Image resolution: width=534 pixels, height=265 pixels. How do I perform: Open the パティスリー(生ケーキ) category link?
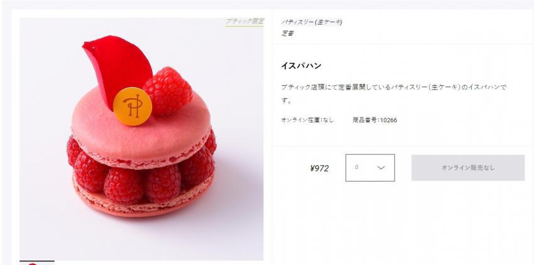click(x=312, y=22)
